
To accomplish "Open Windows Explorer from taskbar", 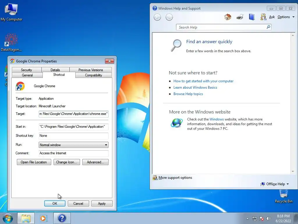I will click(26, 218).
